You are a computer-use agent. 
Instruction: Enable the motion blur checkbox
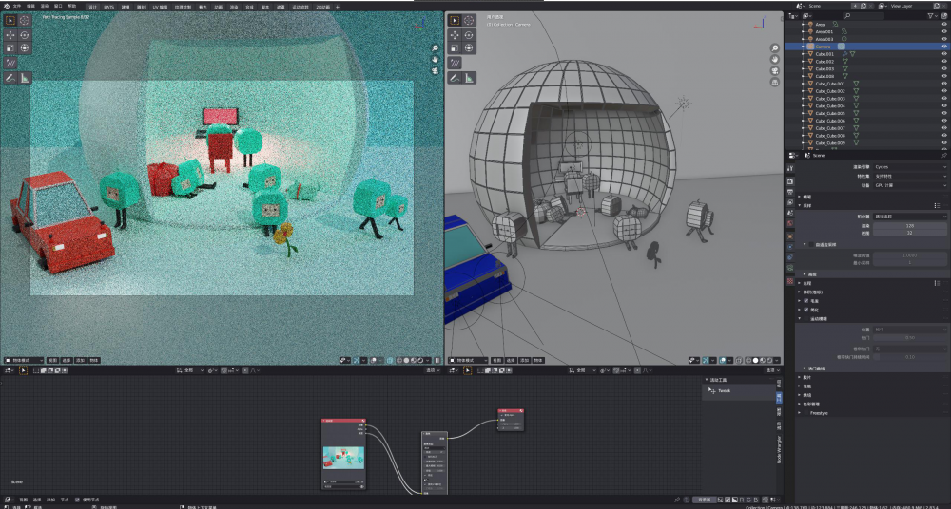(x=806, y=318)
